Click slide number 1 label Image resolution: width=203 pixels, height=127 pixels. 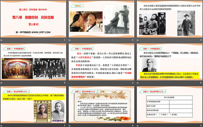click(x=65, y=40)
